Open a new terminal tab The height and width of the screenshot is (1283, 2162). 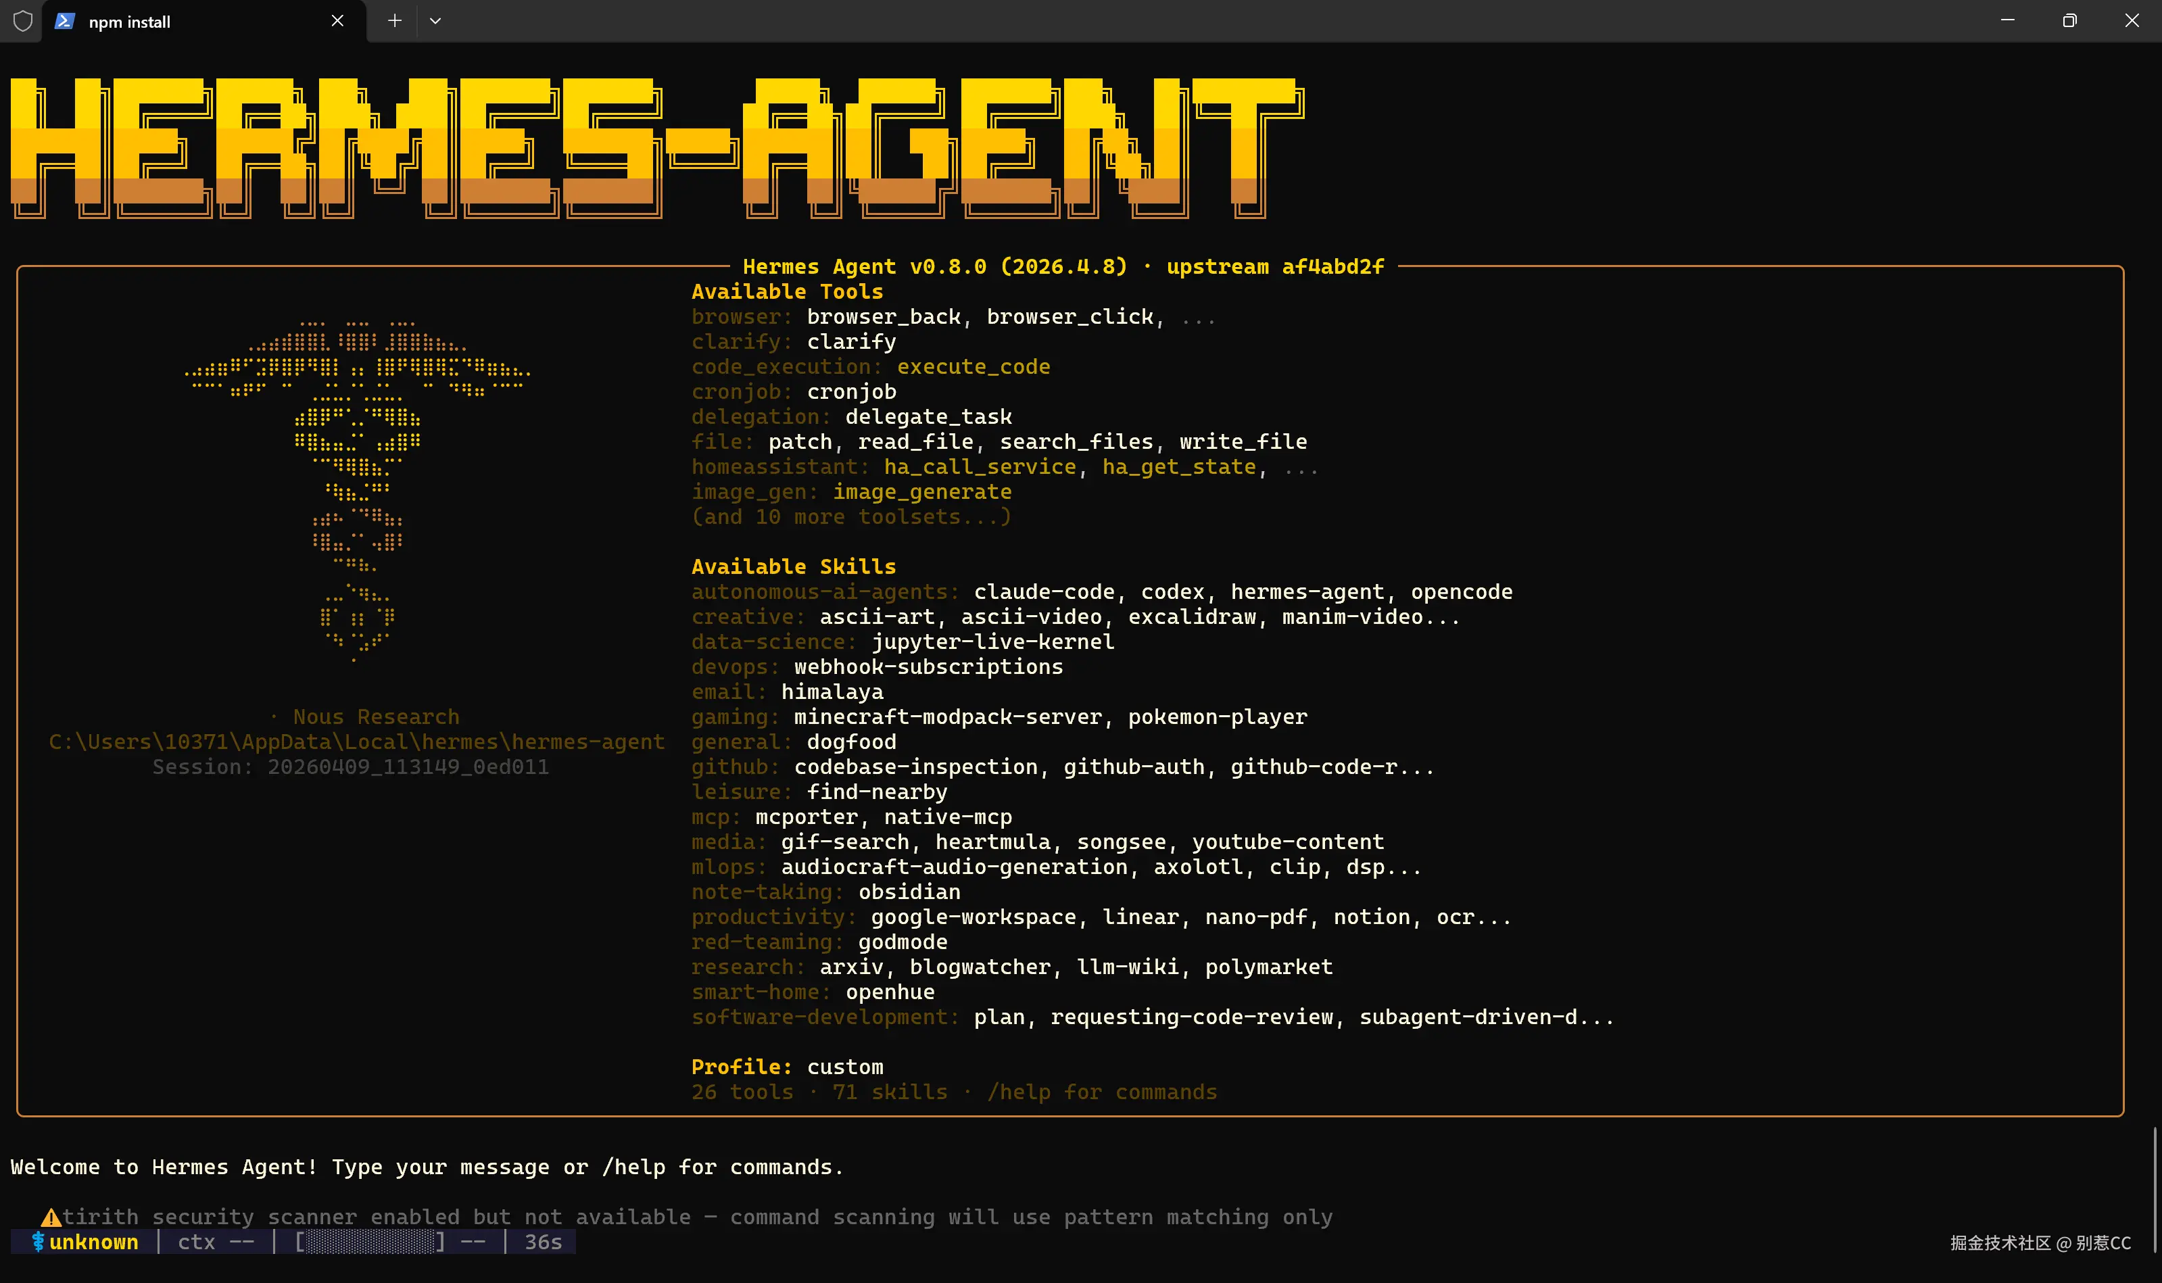coord(394,21)
